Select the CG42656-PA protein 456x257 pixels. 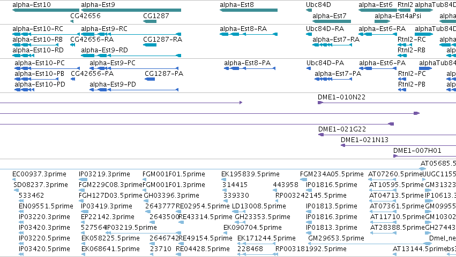click(73, 79)
